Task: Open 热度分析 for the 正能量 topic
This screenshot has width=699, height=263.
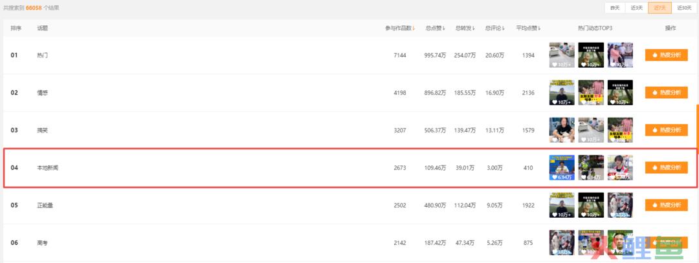Action: [667, 205]
